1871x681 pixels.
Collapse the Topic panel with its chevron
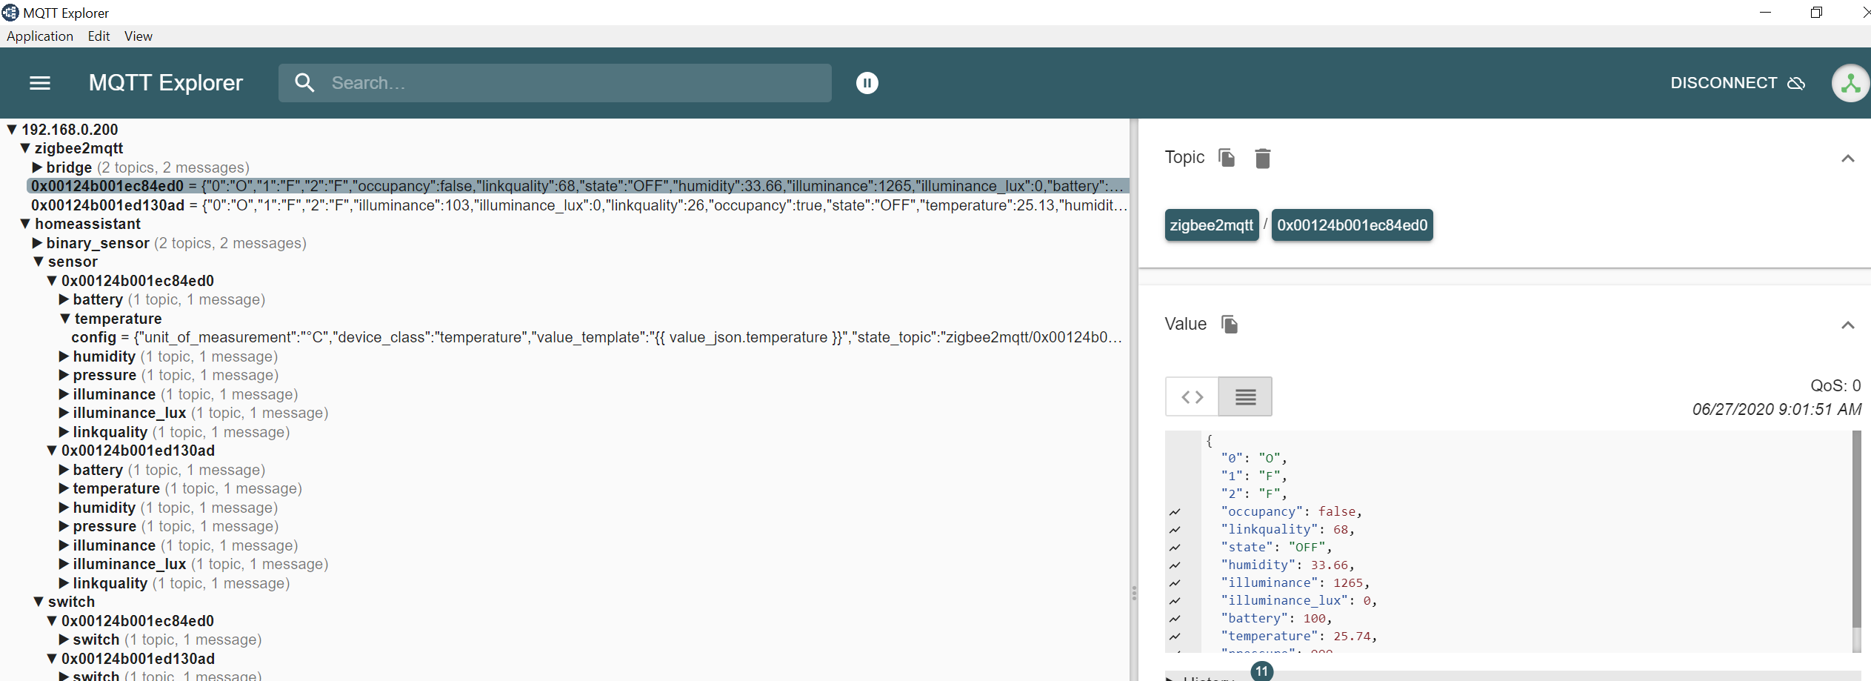(x=1847, y=159)
